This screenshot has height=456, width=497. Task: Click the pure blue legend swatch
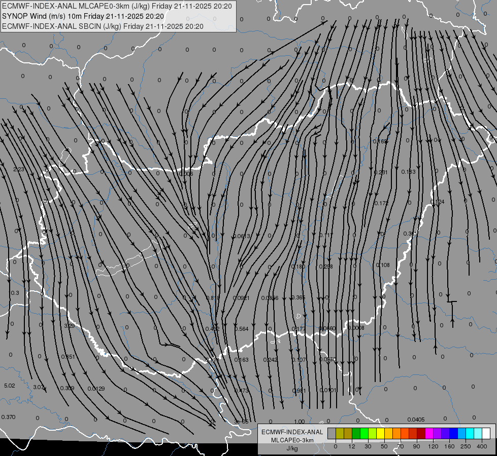pos(453,433)
